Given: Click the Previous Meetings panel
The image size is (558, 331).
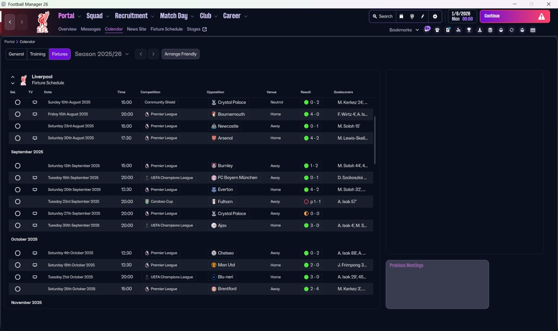Looking at the screenshot, I should [437, 284].
